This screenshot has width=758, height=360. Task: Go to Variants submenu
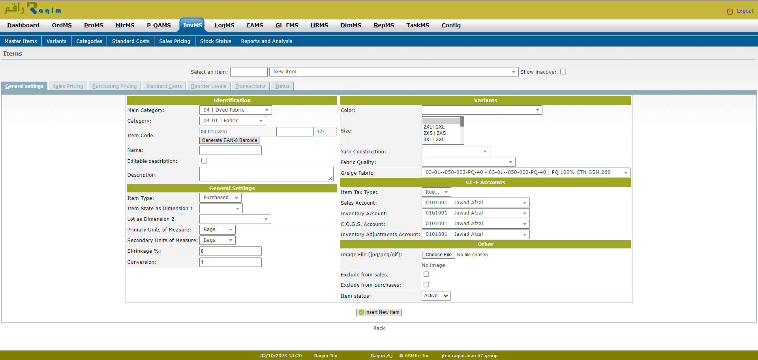56,41
